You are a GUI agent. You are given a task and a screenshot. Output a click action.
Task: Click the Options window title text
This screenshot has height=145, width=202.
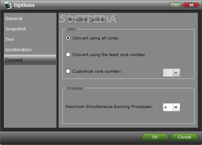(x=24, y=5)
